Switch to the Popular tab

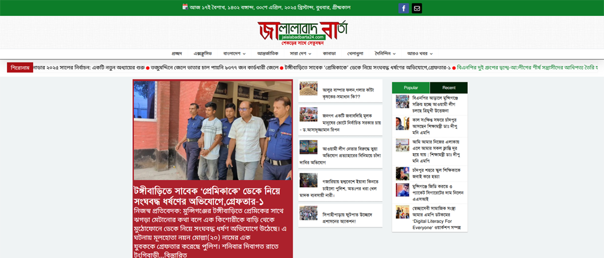[x=411, y=88]
